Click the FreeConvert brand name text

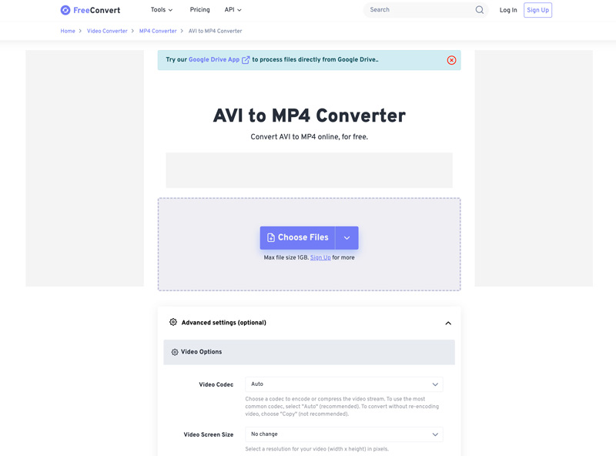(97, 10)
